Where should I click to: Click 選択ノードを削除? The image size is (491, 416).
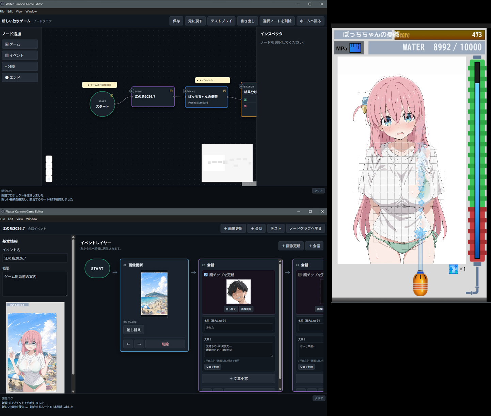pyautogui.click(x=277, y=21)
